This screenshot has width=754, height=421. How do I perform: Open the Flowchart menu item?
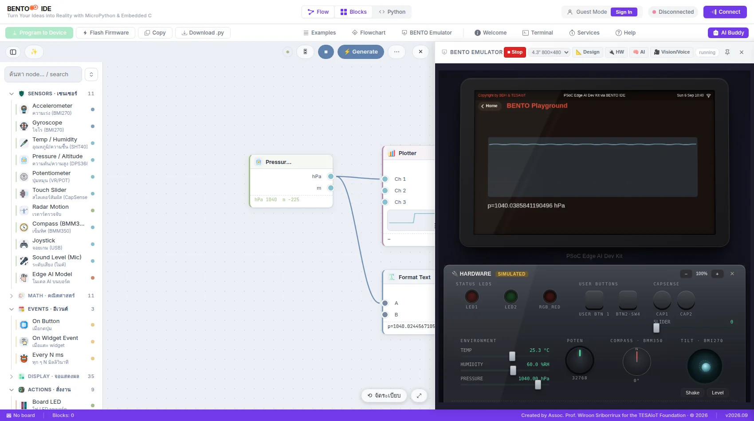tap(369, 33)
